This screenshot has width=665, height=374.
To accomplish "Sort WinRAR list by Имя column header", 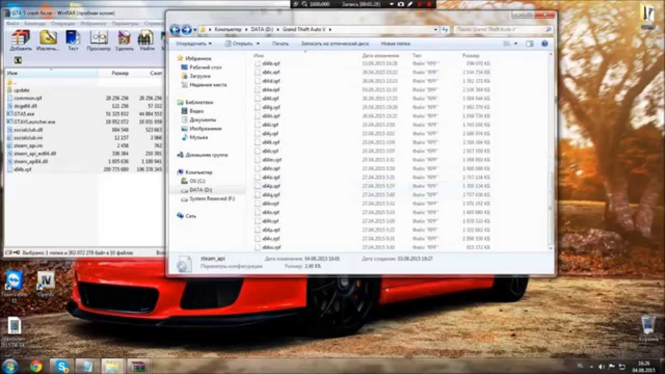I will (x=51, y=73).
